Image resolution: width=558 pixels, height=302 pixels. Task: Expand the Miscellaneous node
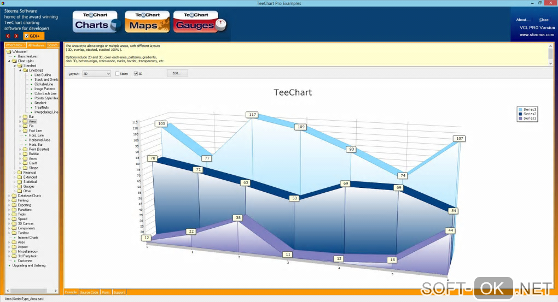pyautogui.click(x=9, y=251)
